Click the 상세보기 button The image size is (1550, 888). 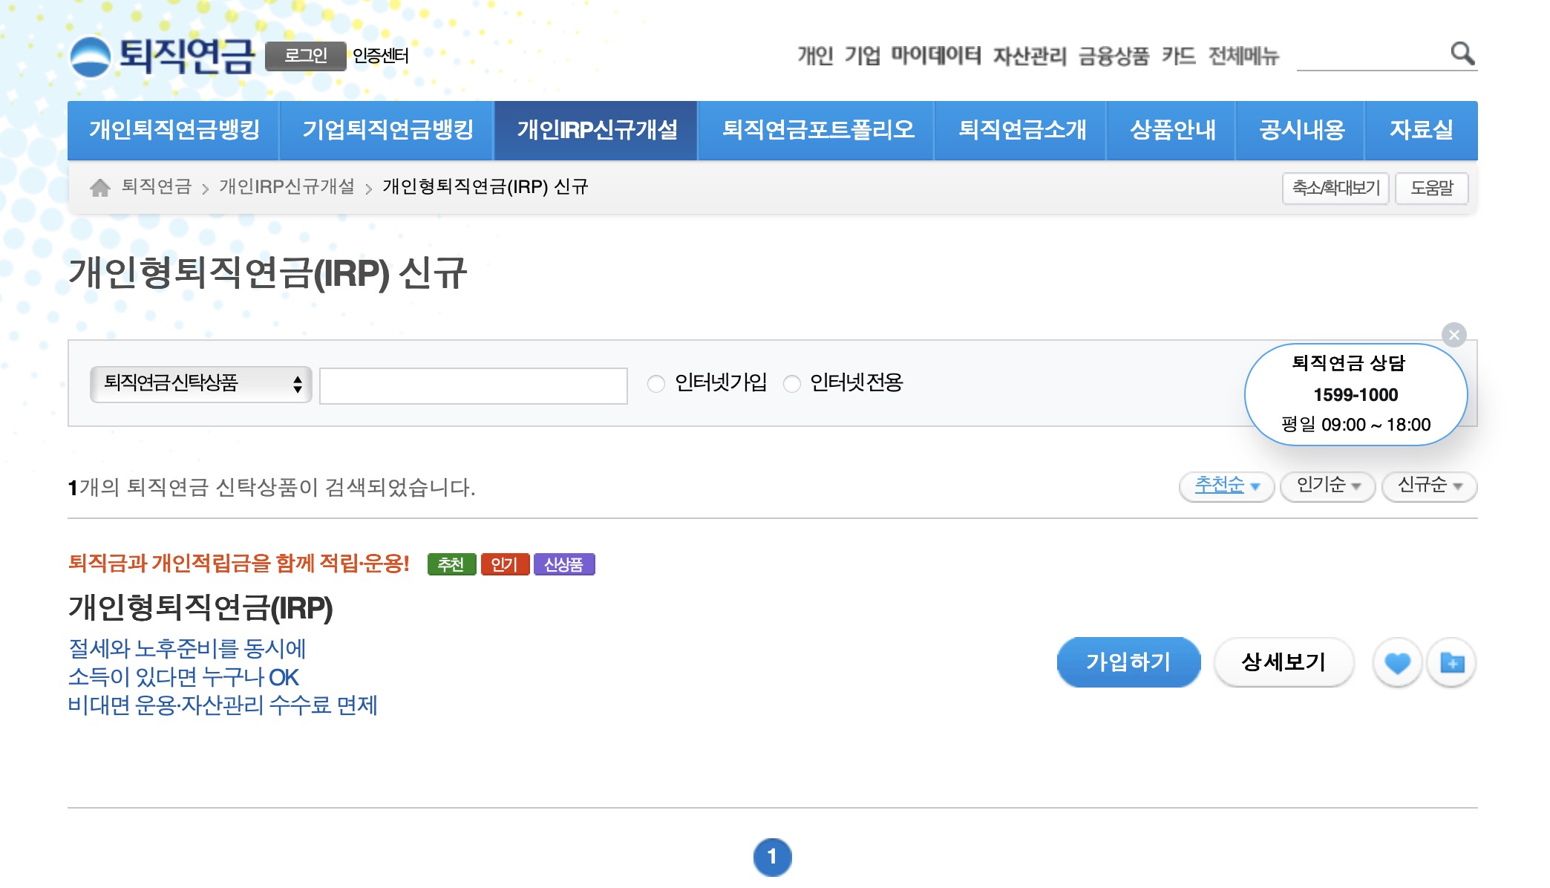[1283, 662]
